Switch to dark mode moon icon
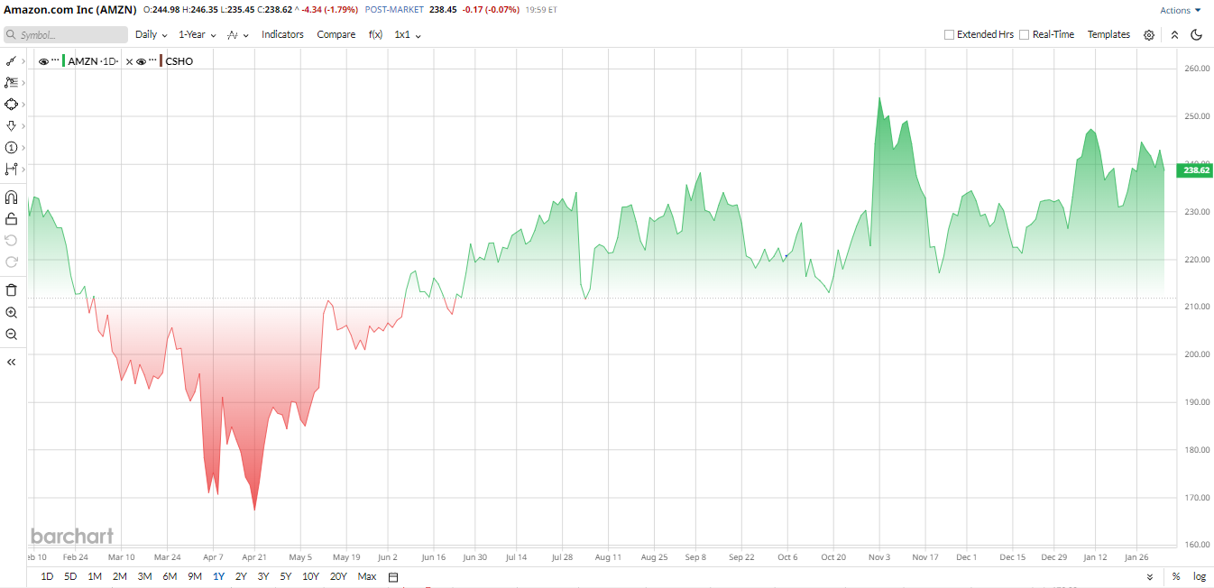 pos(1196,35)
